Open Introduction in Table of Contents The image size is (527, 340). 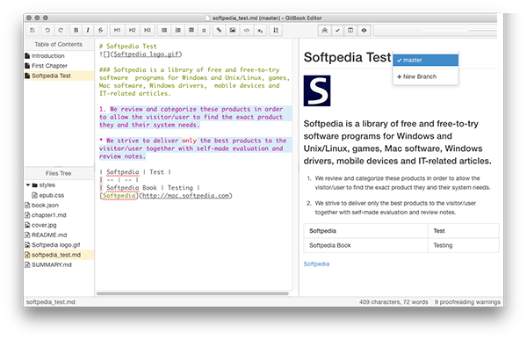47,56
